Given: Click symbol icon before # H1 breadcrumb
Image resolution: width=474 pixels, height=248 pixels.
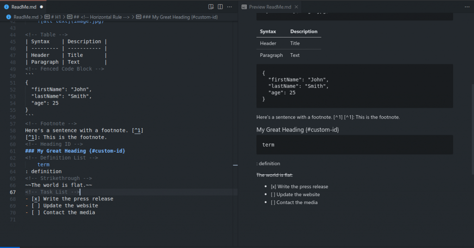Looking at the screenshot, I should pyautogui.click(x=47, y=17).
